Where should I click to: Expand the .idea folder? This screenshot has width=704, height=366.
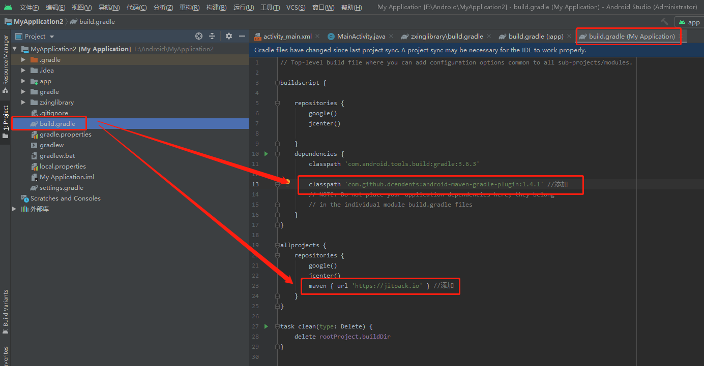pyautogui.click(x=23, y=71)
